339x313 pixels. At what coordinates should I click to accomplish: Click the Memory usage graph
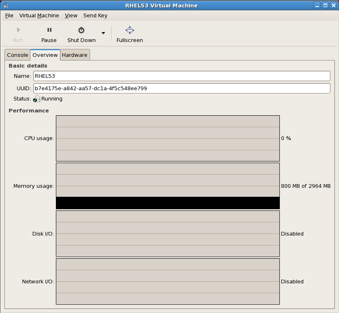(x=168, y=186)
